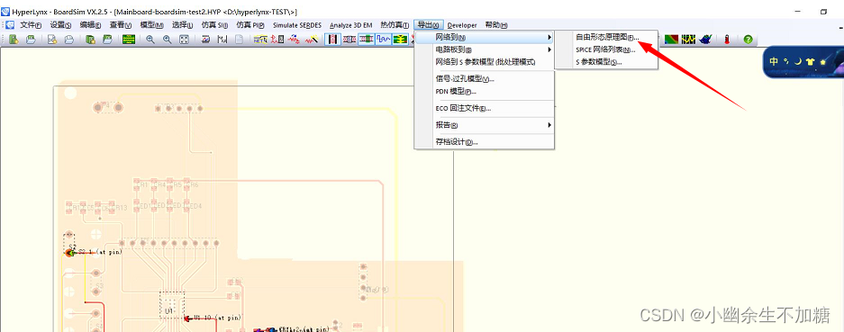Click the green help question mark icon
Image resolution: width=844 pixels, height=332 pixels.
(x=748, y=40)
